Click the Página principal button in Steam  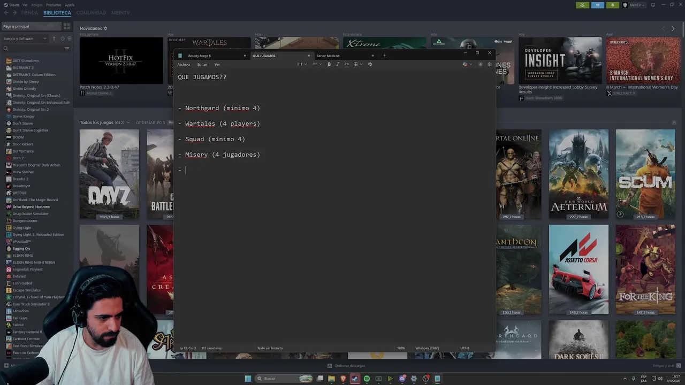coord(31,26)
